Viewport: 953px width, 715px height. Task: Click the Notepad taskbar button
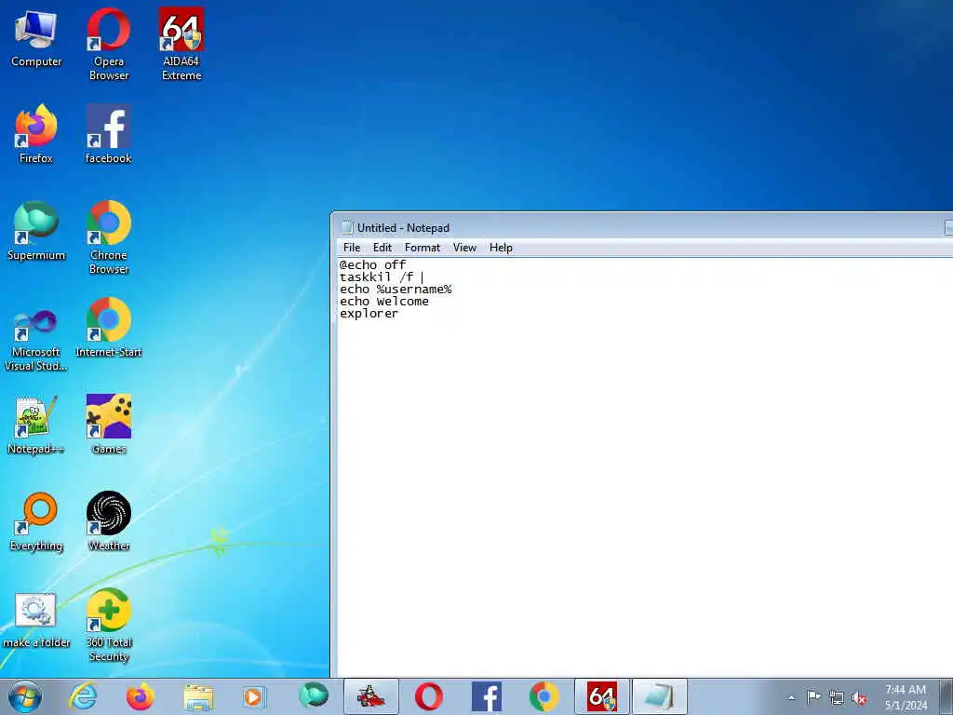tap(660, 696)
